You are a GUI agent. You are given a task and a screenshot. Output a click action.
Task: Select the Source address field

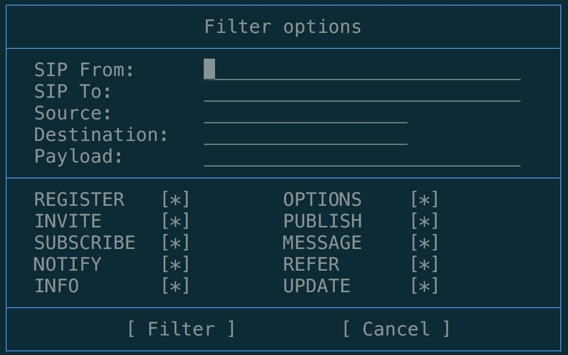coord(305,113)
